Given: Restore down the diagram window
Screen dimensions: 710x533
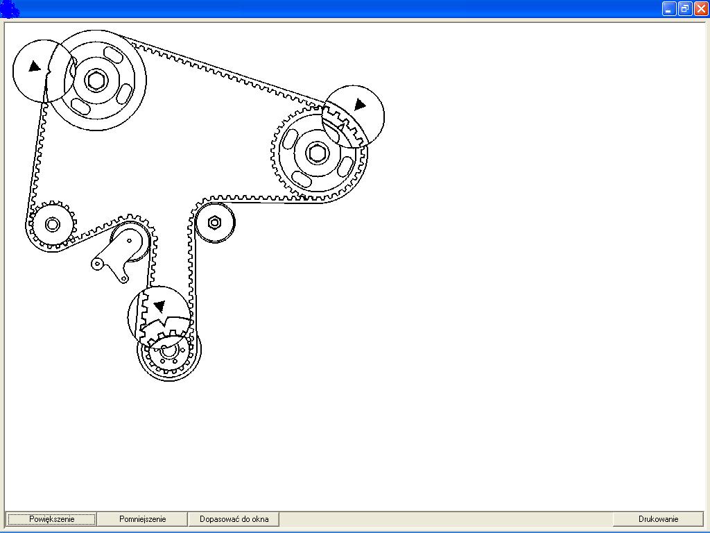Looking at the screenshot, I should pyautogui.click(x=684, y=8).
